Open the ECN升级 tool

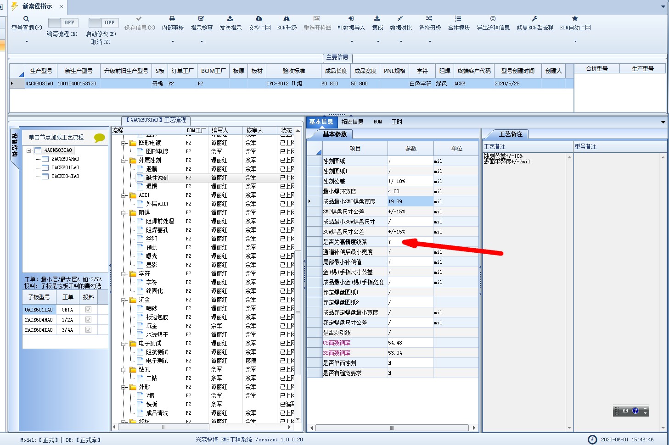tap(287, 23)
